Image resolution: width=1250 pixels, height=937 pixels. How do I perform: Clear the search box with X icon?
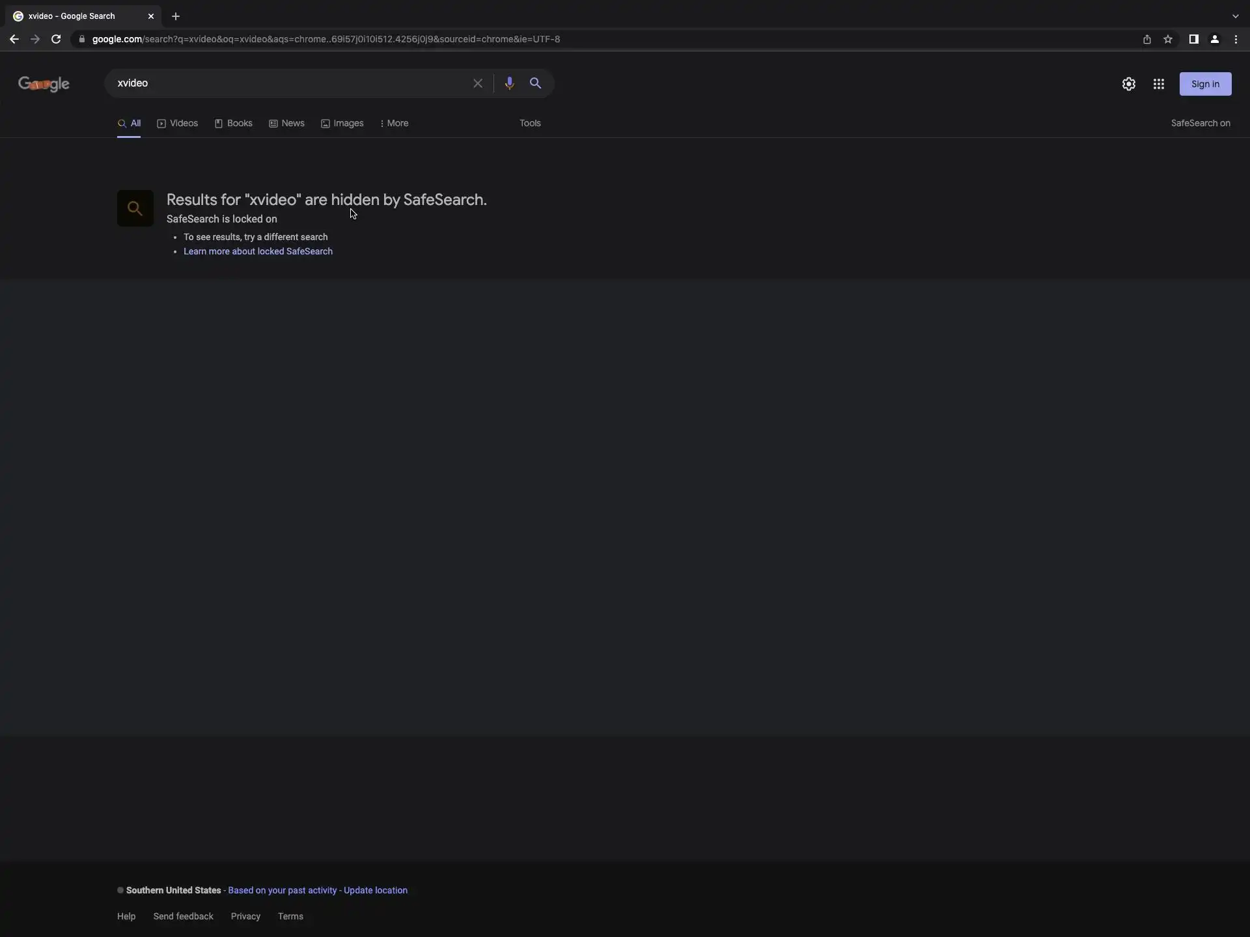click(x=477, y=83)
